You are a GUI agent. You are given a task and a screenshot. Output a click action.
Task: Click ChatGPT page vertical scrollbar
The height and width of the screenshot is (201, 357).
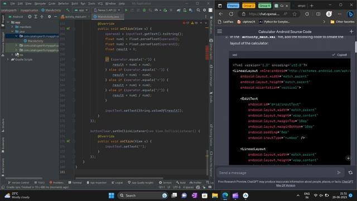pyautogui.click(x=356, y=47)
